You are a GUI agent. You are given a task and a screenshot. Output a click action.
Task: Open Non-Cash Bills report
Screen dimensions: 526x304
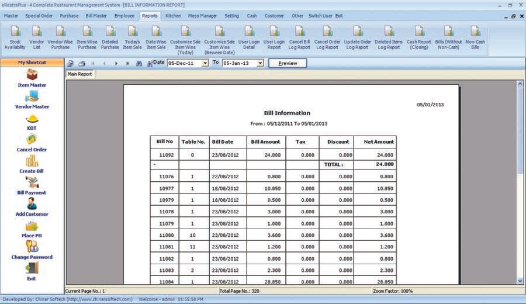coord(475,38)
